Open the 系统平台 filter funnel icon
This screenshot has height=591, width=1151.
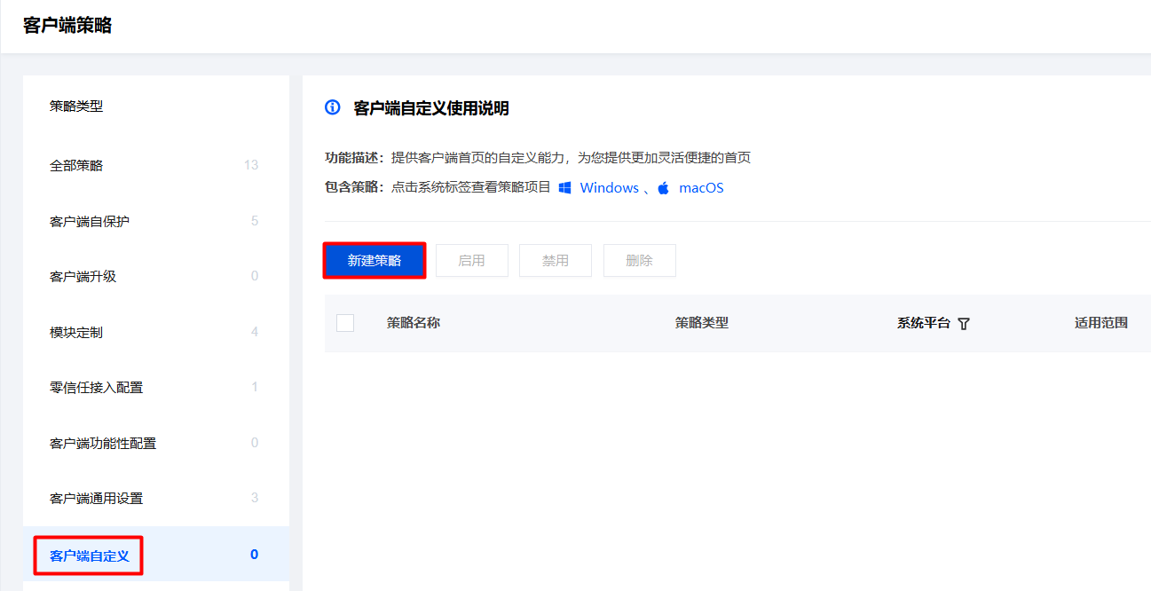[x=964, y=324]
